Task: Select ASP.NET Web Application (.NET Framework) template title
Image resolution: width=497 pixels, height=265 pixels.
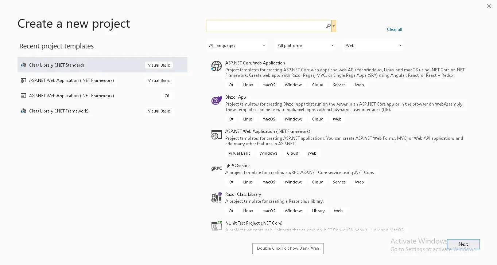Action: pyautogui.click(x=268, y=131)
